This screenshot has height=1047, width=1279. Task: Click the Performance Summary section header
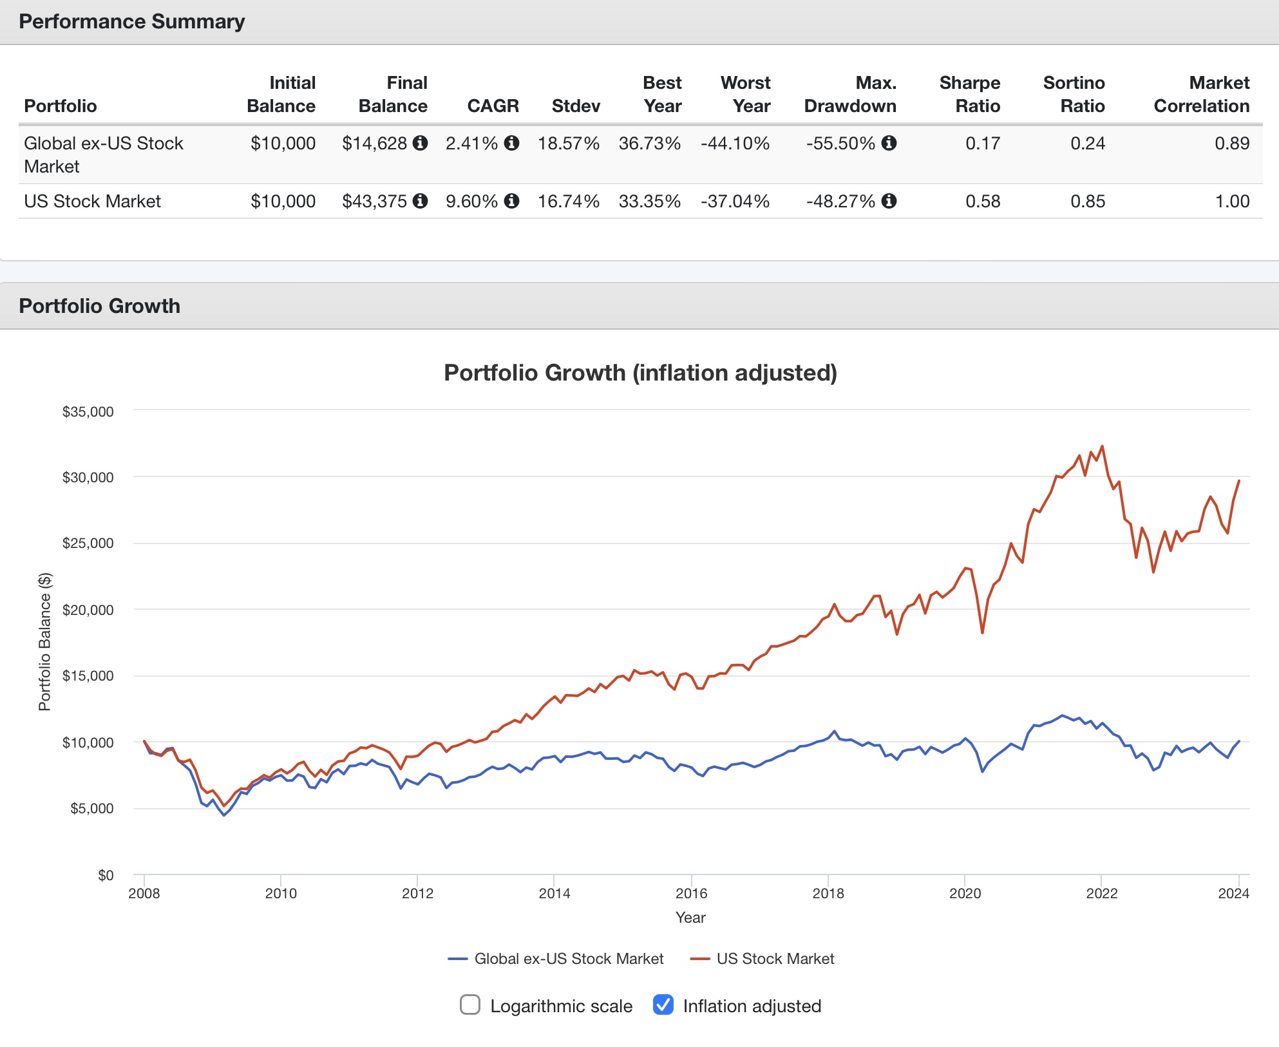pyautogui.click(x=131, y=21)
